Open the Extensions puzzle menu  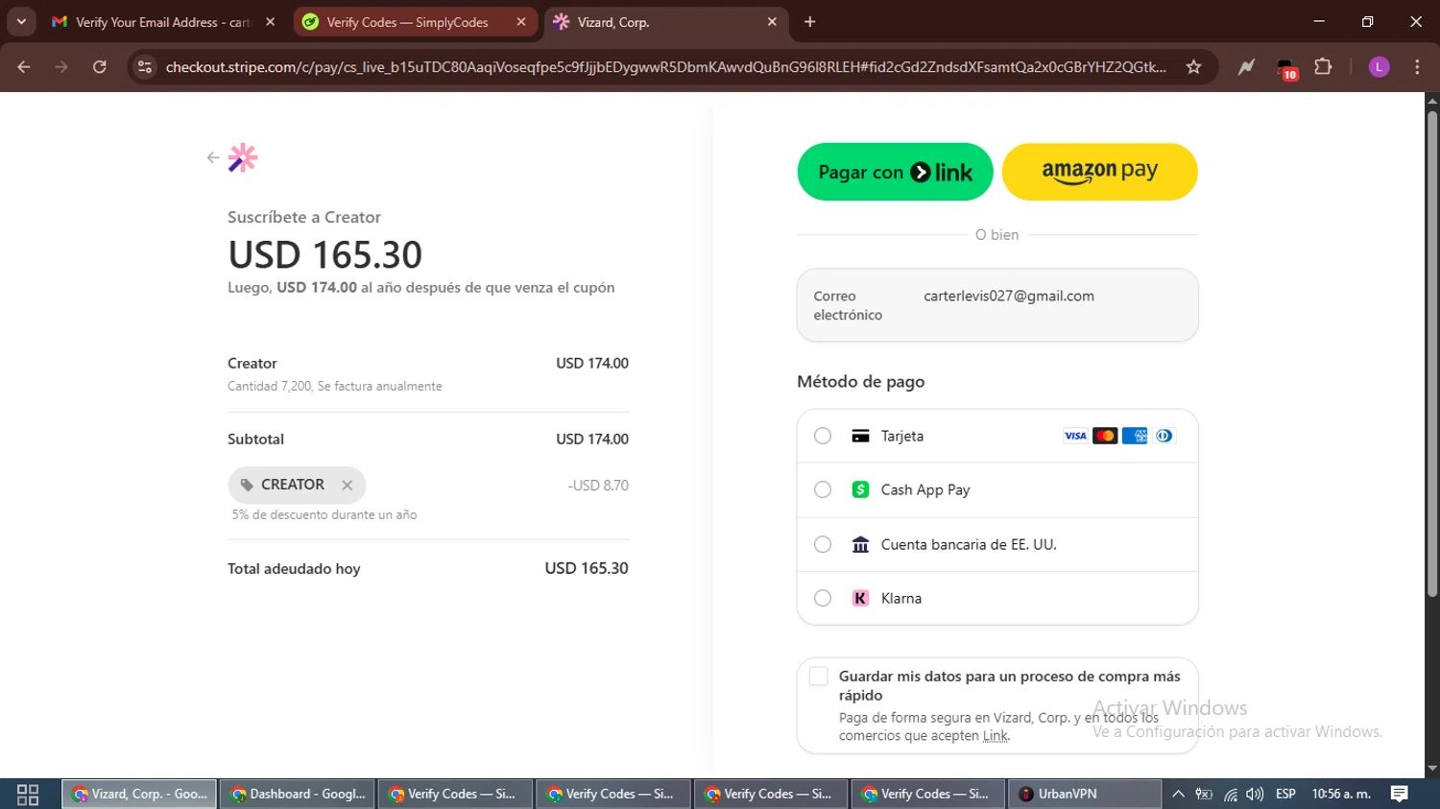pos(1323,67)
